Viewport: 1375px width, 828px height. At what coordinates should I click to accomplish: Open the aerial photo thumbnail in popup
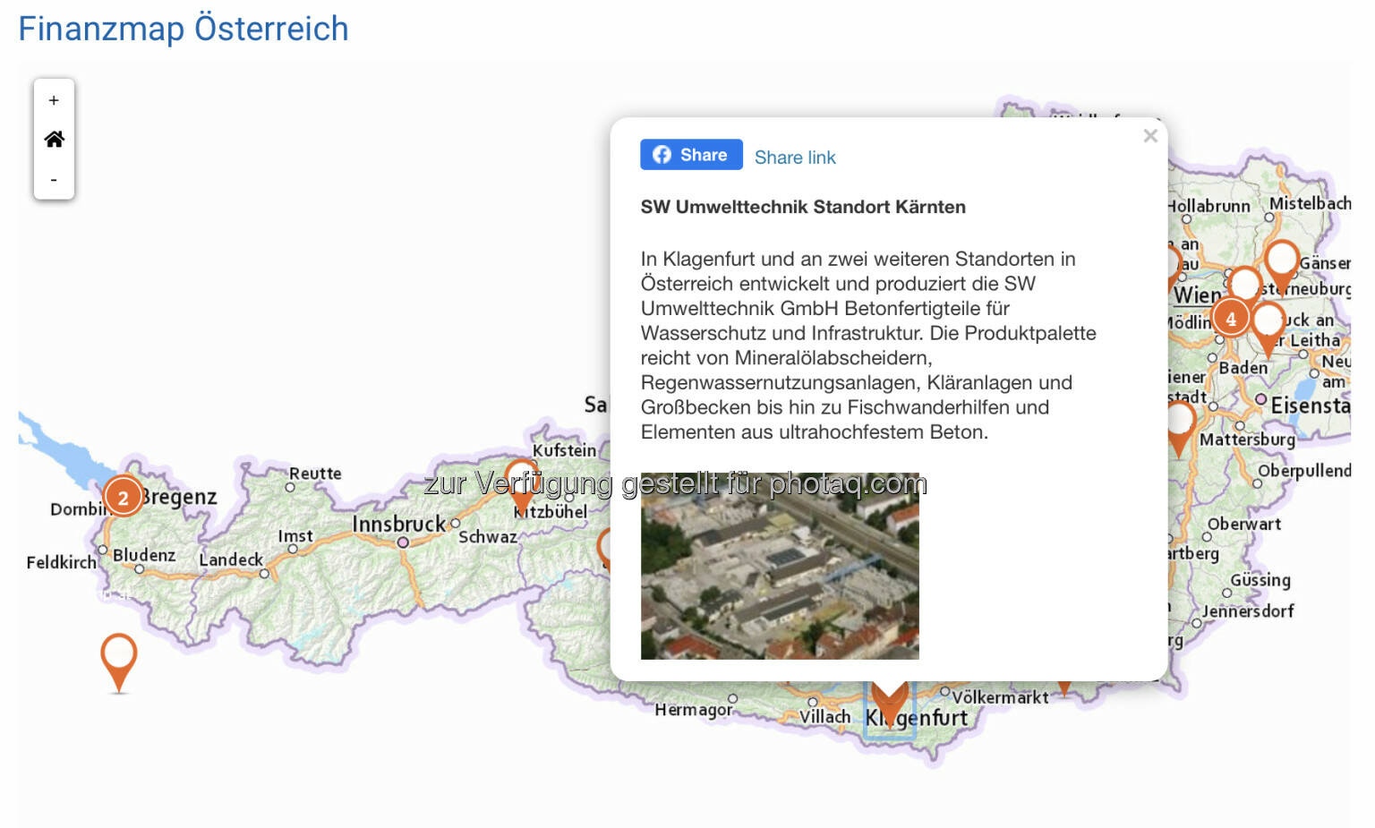(780, 566)
